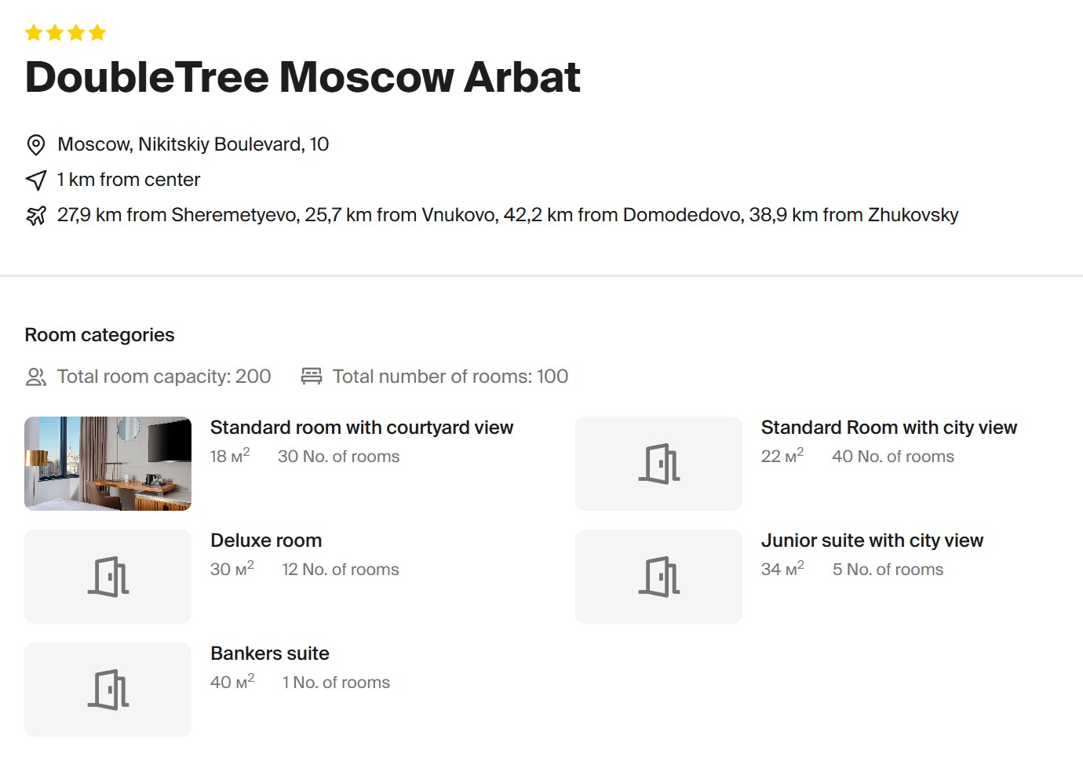Click the people capacity icon
This screenshot has width=1083, height=761.
(x=36, y=377)
